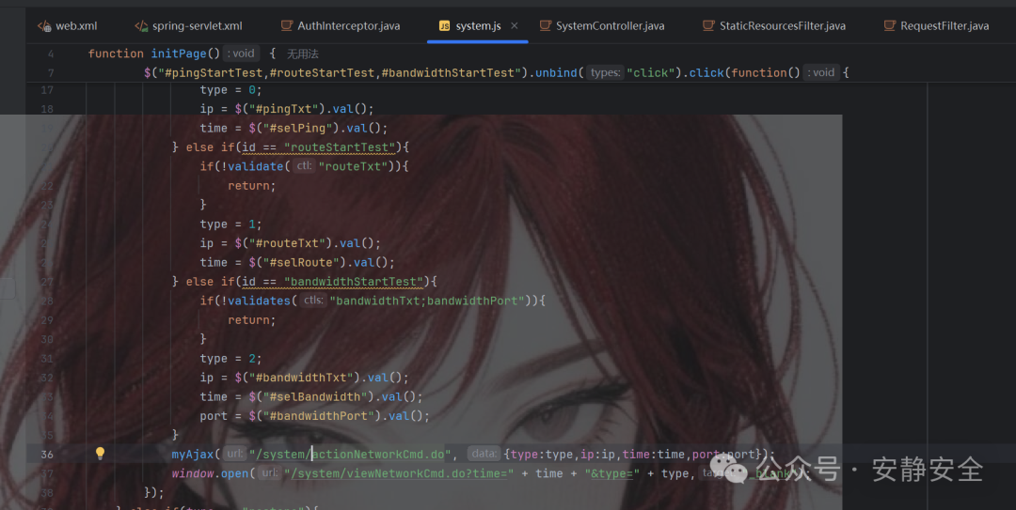Select the AuthInterceptor.java tab
The width and height of the screenshot is (1016, 510).
tap(341, 26)
